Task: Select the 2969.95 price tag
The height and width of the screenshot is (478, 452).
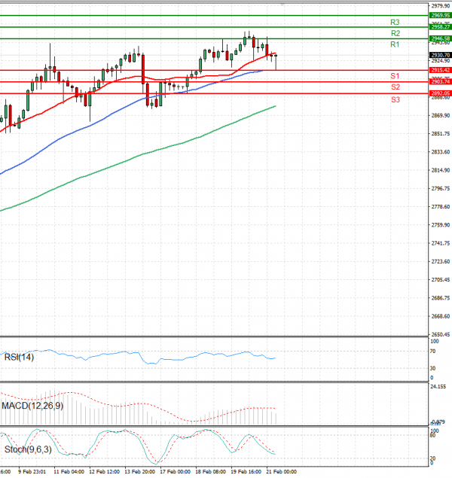Action: (x=441, y=15)
